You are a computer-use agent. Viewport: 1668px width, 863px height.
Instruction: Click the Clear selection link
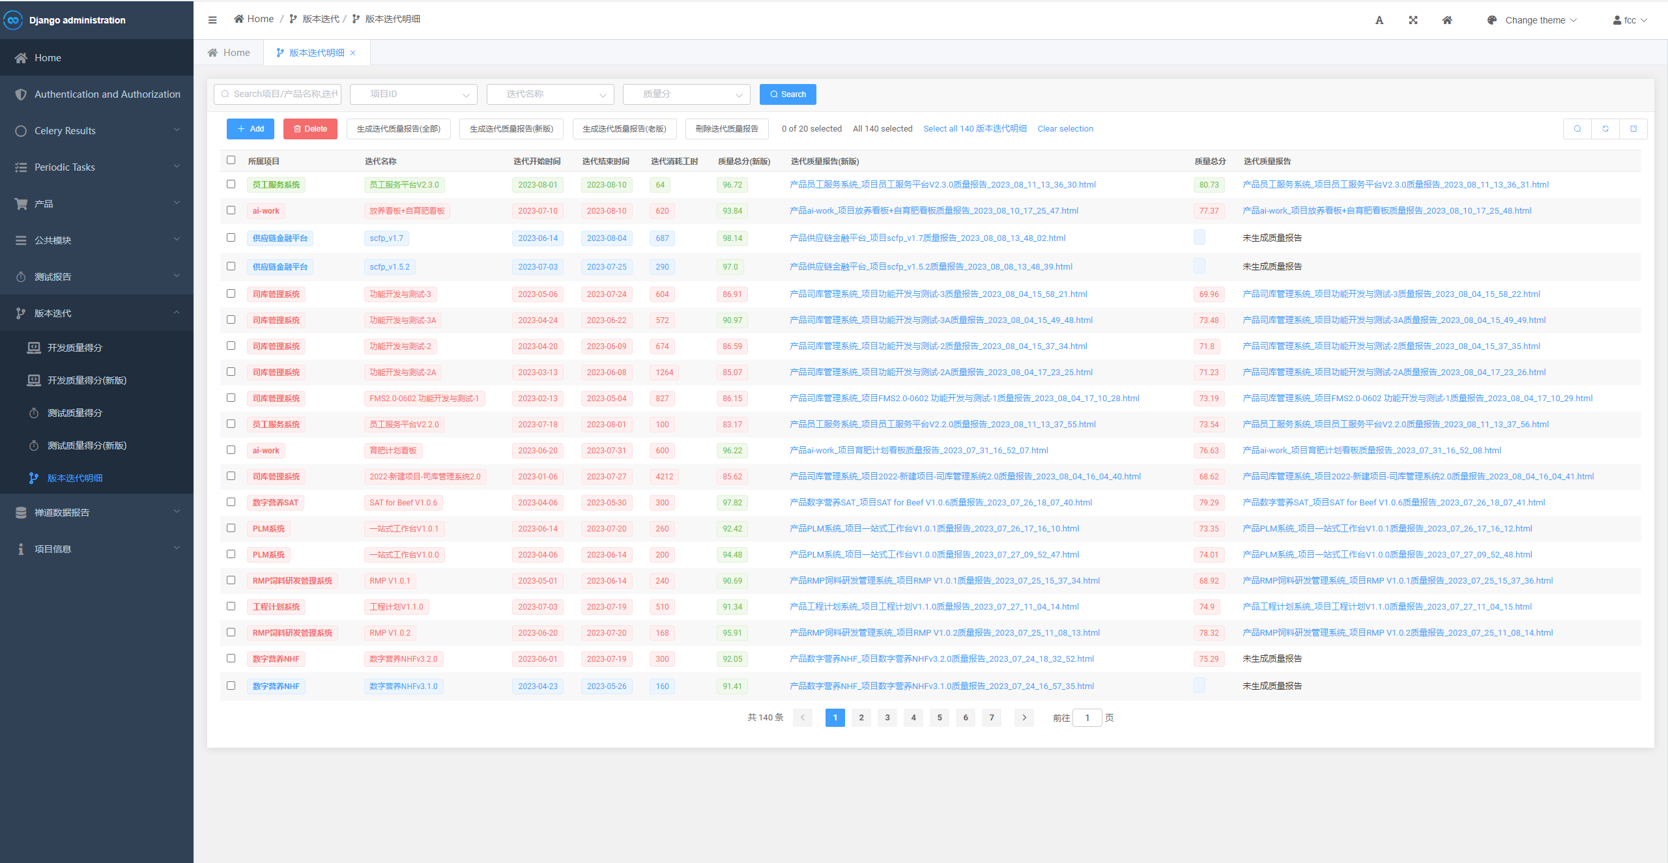pos(1065,129)
